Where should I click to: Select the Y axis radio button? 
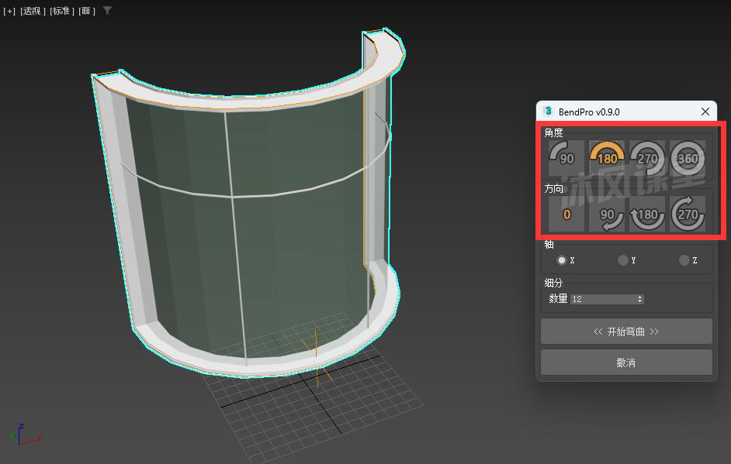click(x=622, y=260)
